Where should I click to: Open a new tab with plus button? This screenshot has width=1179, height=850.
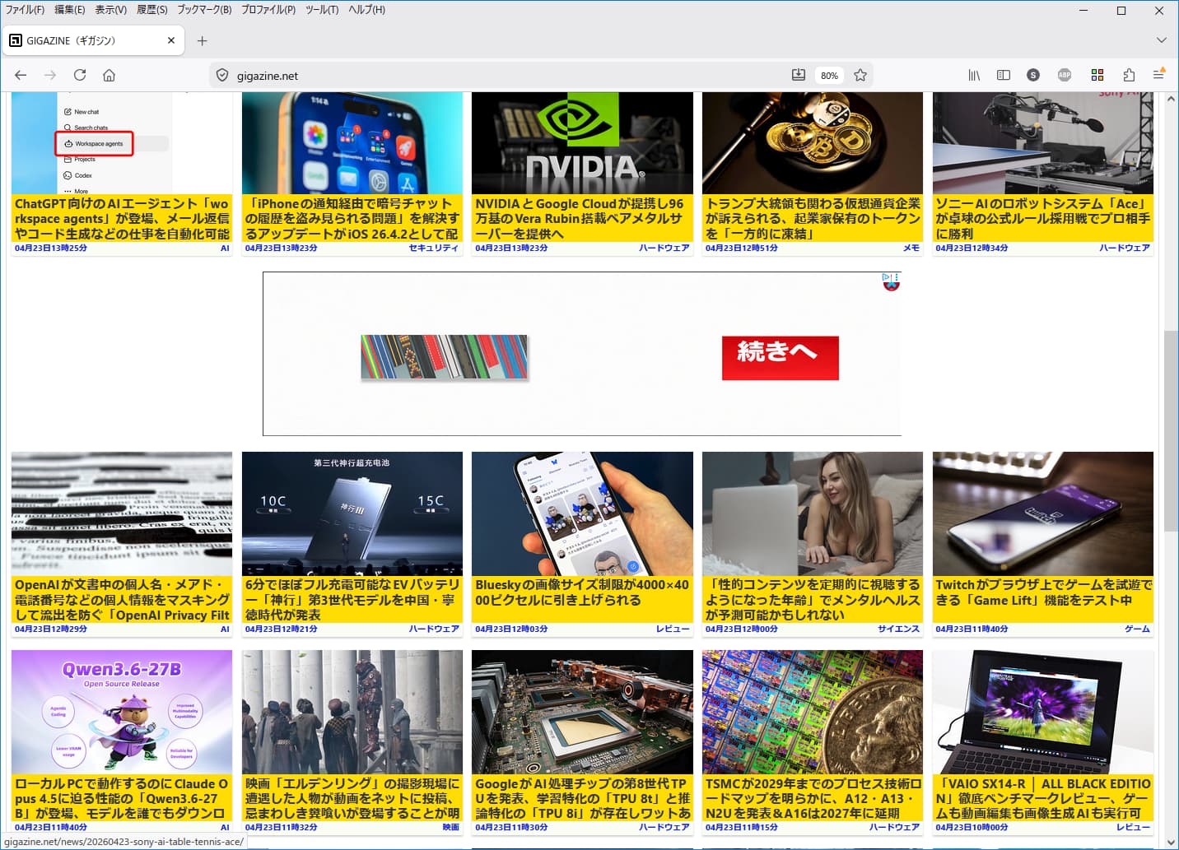click(x=203, y=40)
